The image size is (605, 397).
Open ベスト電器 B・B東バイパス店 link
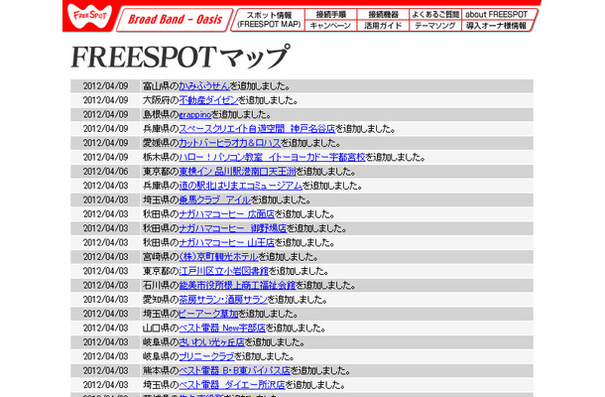[x=234, y=371]
